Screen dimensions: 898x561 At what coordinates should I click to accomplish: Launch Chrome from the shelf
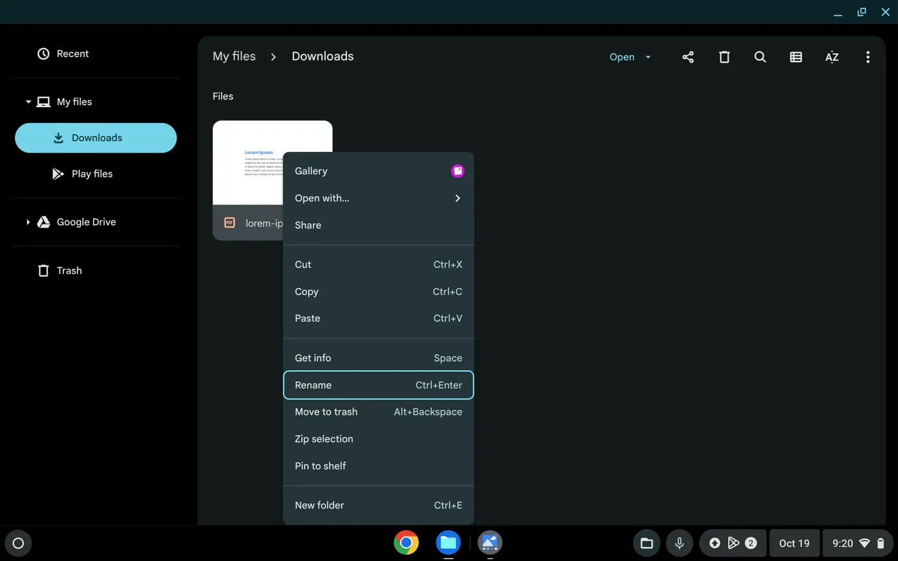tap(406, 543)
